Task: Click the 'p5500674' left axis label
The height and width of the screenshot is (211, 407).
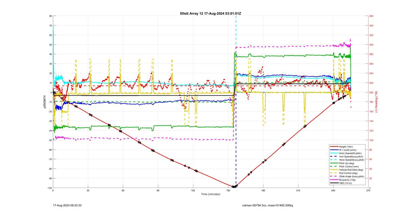Action: click(45, 102)
